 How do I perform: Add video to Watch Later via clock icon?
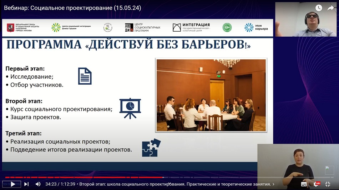click(318, 8)
